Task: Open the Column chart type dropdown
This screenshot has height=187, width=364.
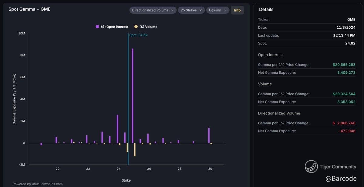Action: pyautogui.click(x=217, y=10)
